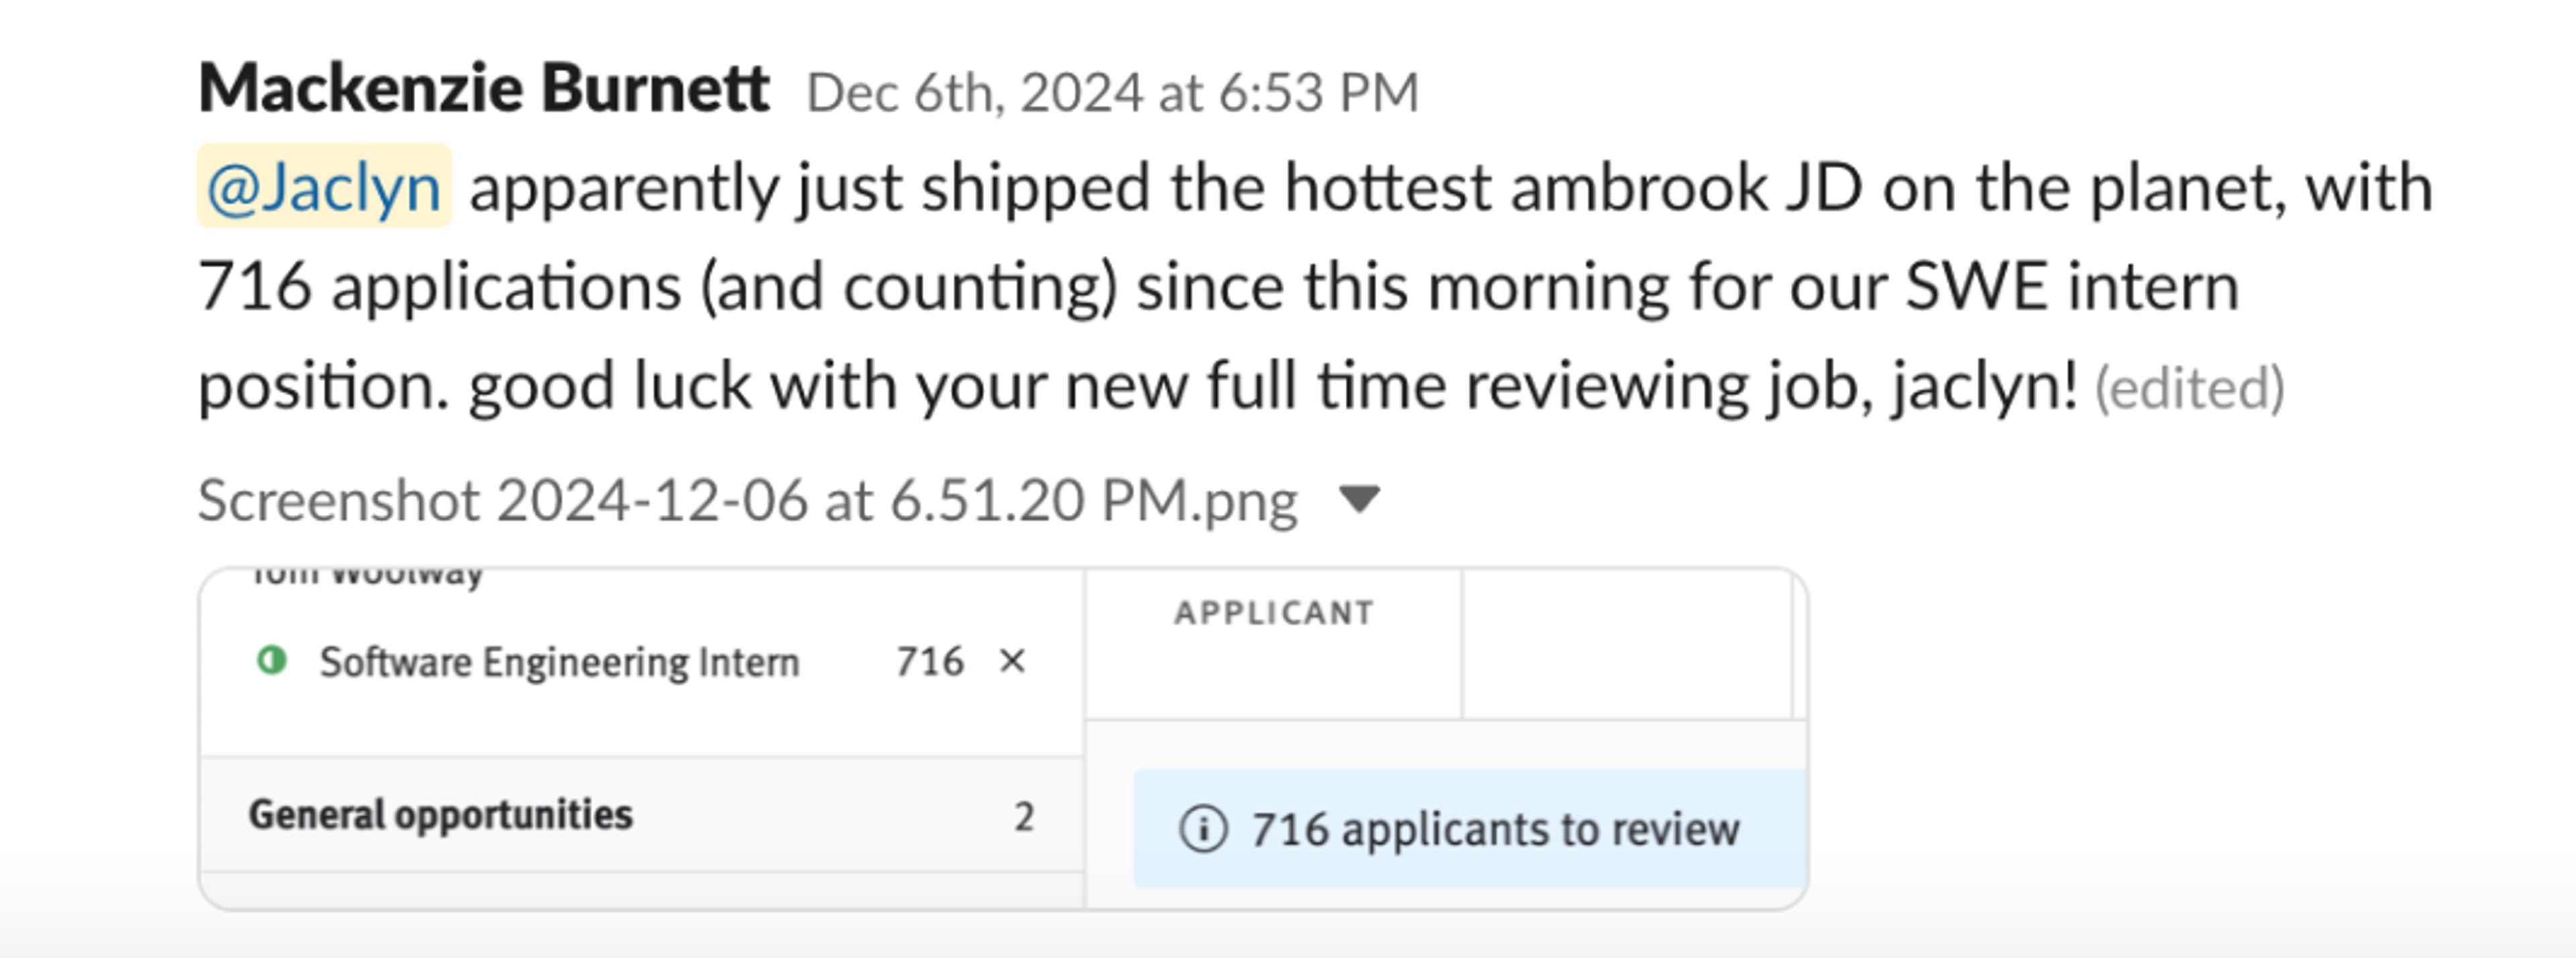Viewport: 2576px width, 958px height.
Task: Click count 2 next to General opportunities
Action: point(1023,817)
